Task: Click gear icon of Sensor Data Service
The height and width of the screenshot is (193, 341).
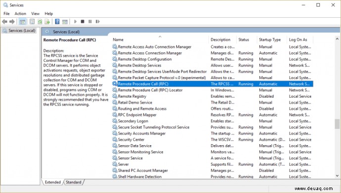Action: [115, 146]
